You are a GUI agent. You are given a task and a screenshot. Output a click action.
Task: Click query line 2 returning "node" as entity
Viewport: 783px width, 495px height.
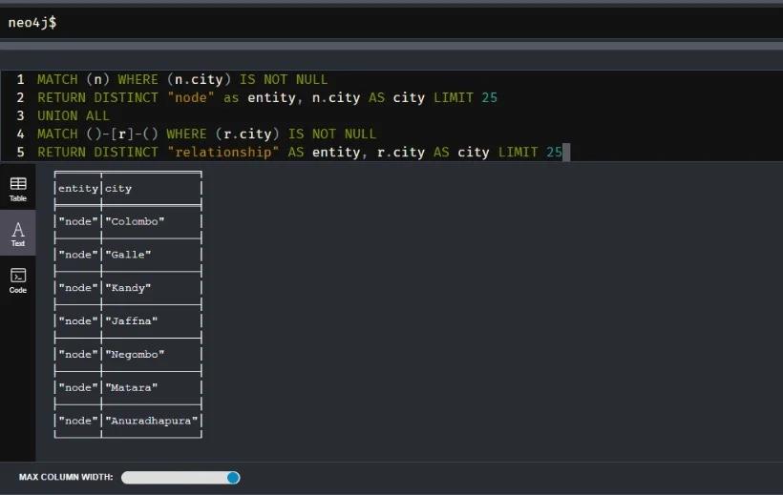[267, 97]
